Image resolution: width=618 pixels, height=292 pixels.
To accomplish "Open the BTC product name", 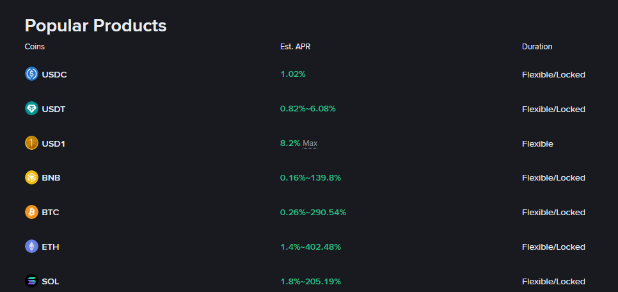I will pyautogui.click(x=51, y=212).
